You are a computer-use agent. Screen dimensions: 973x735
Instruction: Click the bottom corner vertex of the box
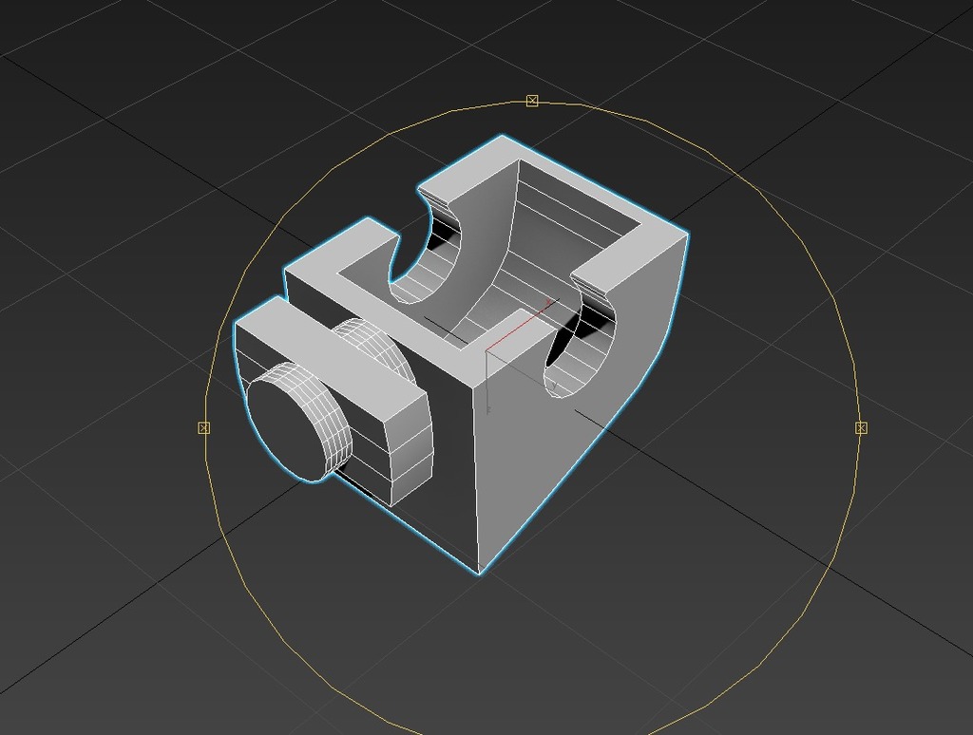click(x=479, y=572)
